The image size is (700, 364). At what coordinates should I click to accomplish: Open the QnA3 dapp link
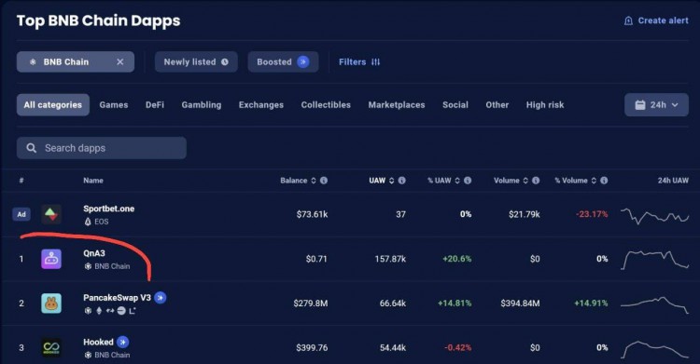coord(94,253)
